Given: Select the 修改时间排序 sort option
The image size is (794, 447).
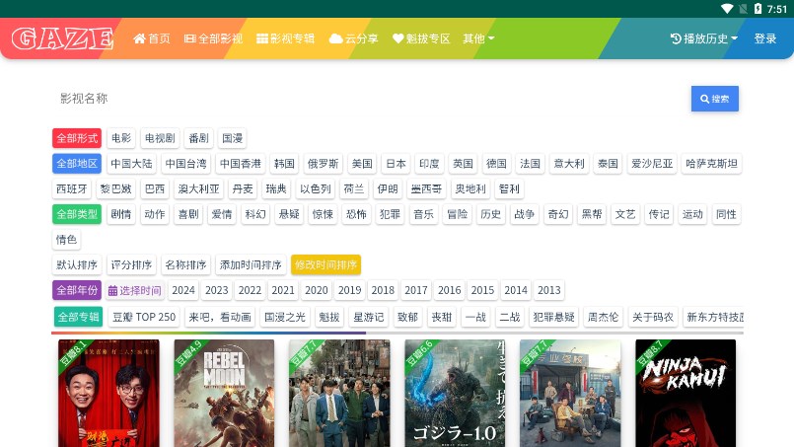Looking at the screenshot, I should coord(325,264).
